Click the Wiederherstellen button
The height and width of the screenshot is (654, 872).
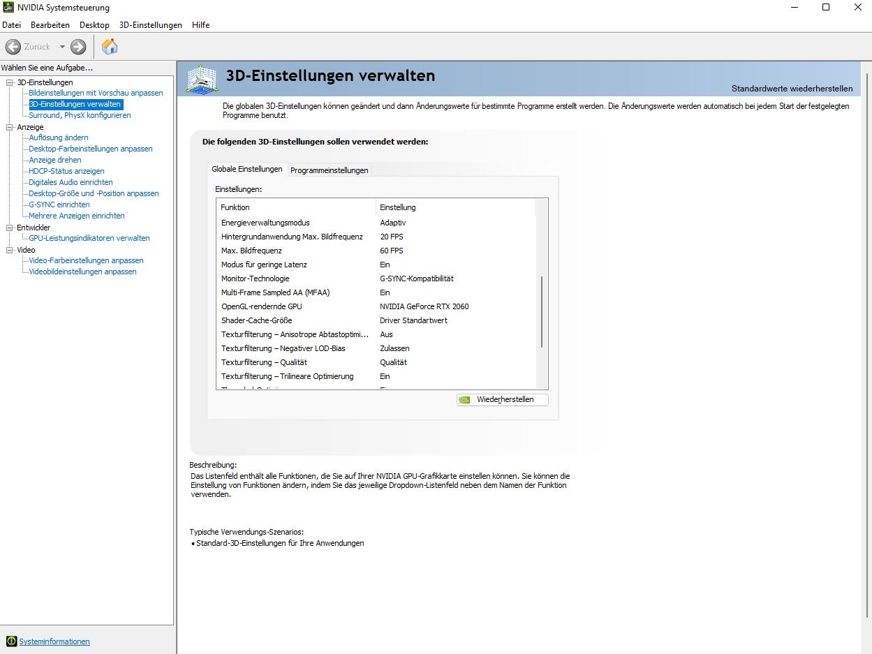point(503,400)
